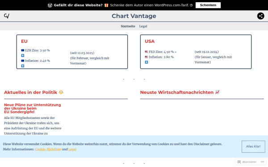Click the Abonnieren button
This screenshot has width=268, height=167.
tap(247, 162)
